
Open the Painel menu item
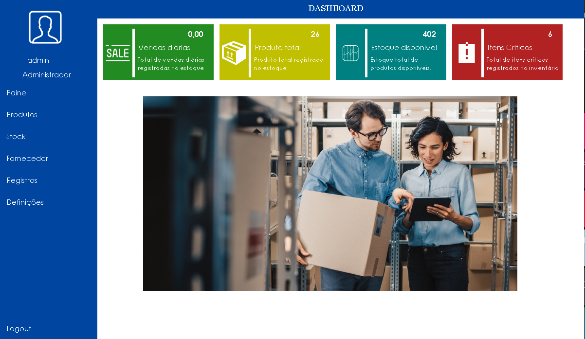(18, 93)
